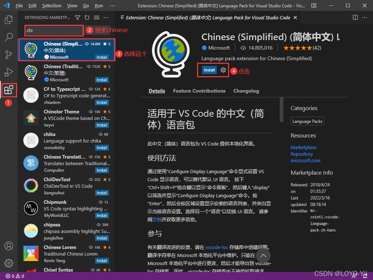This screenshot has height=280, width=373.
Task: Click the Language Packs category tag
Action: (x=307, y=121)
